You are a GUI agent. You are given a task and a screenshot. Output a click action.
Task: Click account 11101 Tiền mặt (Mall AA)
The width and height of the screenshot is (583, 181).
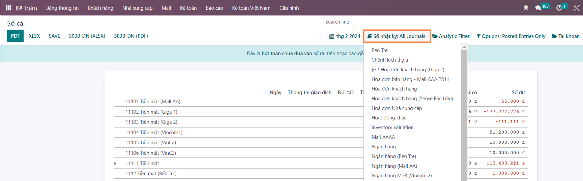pos(153,102)
